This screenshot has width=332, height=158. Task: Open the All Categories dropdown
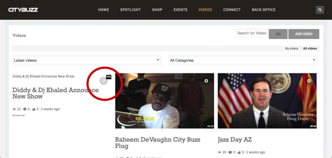coord(243,60)
